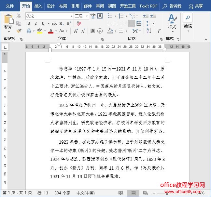
Task: Apply numbered list
Action: pos(121,16)
